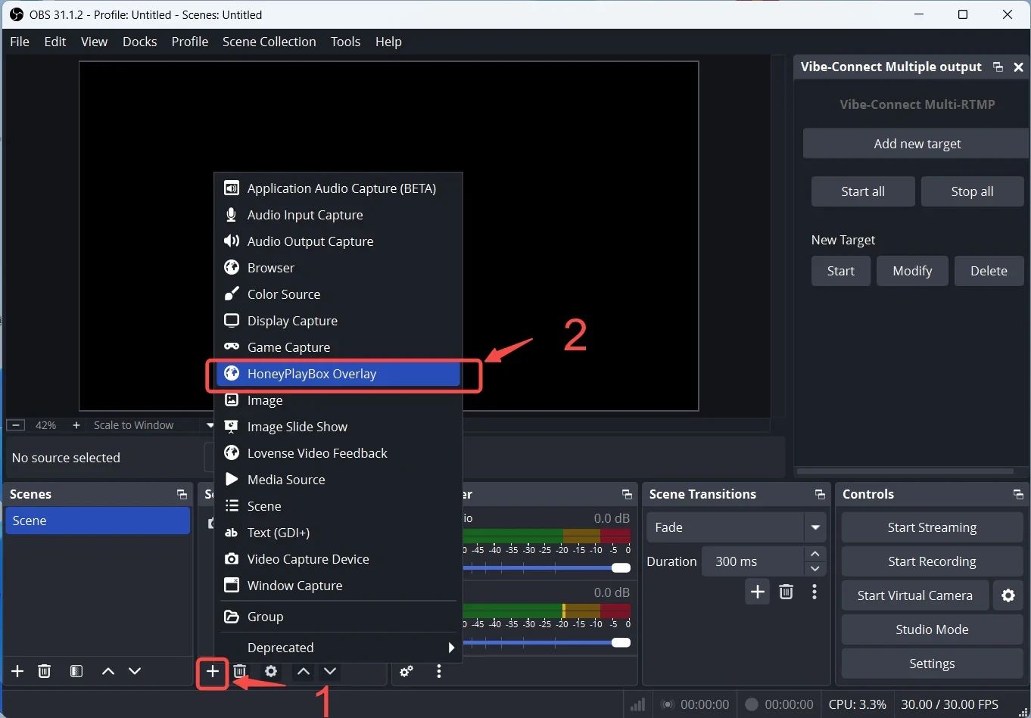Add a scene transition plus icon
The width and height of the screenshot is (1031, 718).
[x=757, y=592]
